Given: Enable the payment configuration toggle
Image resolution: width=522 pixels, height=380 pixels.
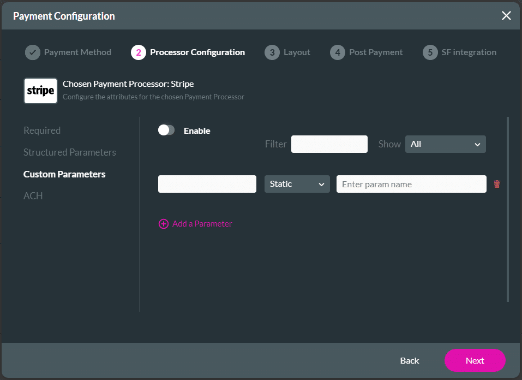Looking at the screenshot, I should 166,130.
